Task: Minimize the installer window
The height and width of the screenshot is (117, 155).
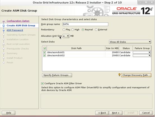Action: click(x=140, y=3)
